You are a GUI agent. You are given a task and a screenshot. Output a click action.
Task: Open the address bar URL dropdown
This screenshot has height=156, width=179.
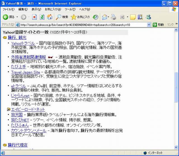[x=149, y=25]
